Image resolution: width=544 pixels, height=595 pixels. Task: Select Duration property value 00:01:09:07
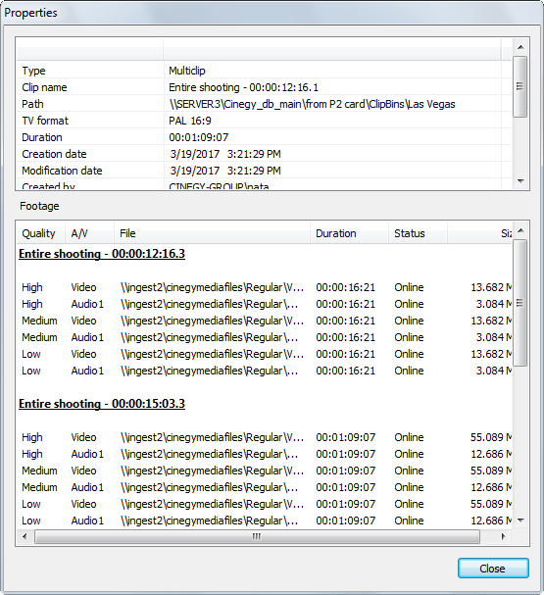(x=199, y=137)
